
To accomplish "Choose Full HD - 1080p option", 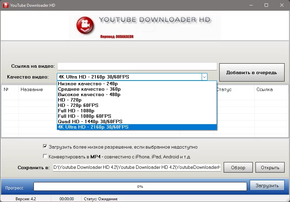I will (x=137, y=111).
